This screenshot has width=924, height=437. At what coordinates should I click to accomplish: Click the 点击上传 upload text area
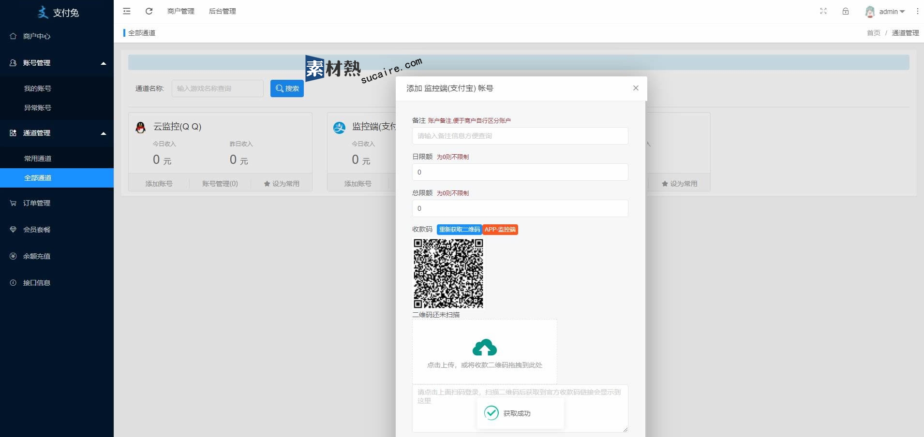click(485, 365)
